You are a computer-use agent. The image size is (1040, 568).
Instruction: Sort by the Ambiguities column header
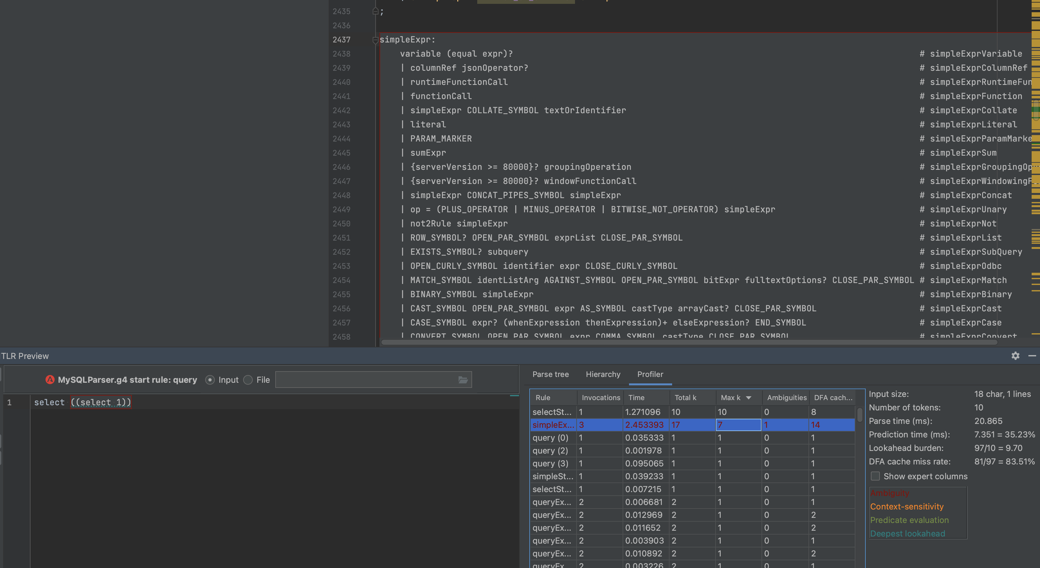(x=787, y=398)
